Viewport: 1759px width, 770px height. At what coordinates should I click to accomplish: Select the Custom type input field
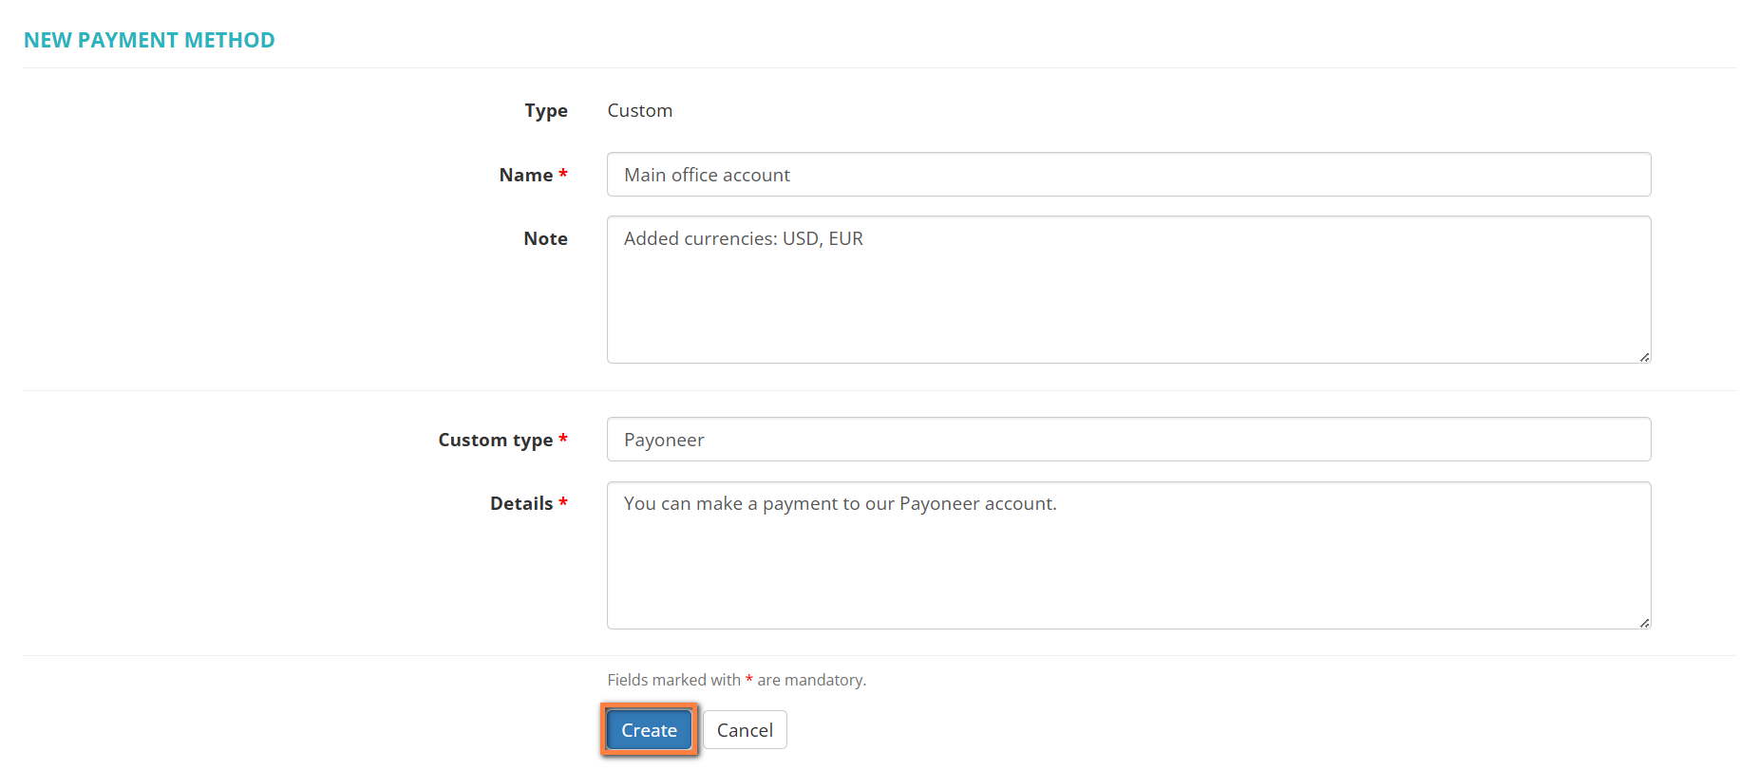pyautogui.click(x=1128, y=440)
